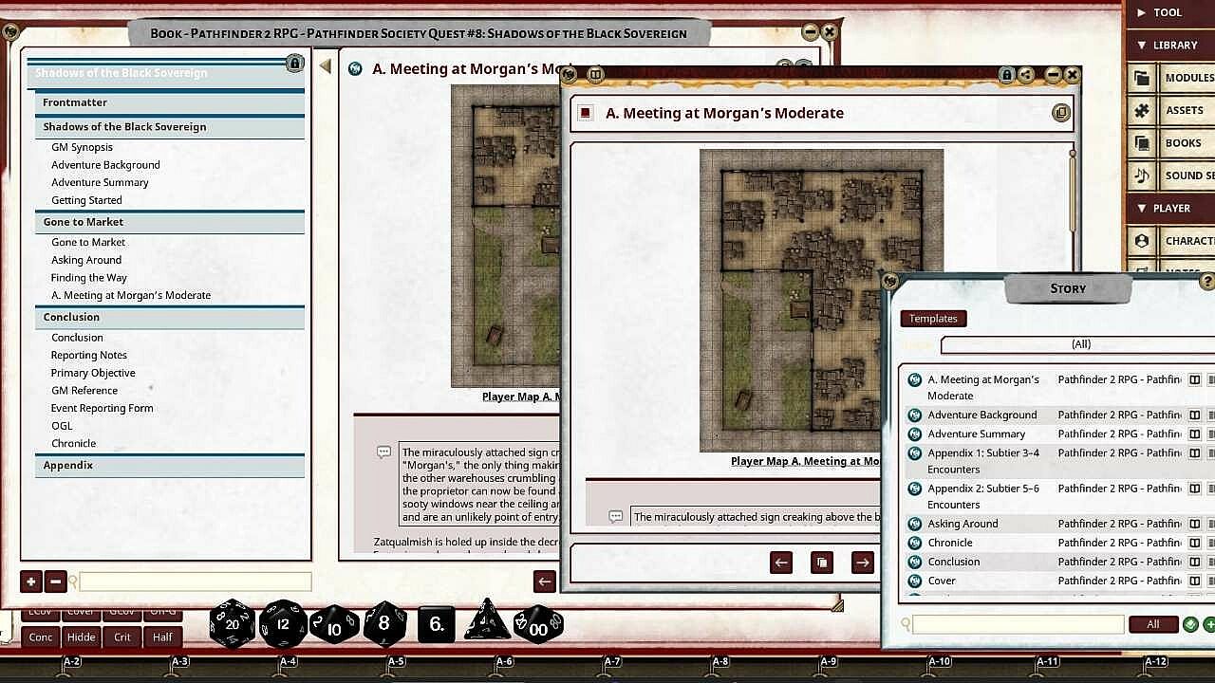Collapse the Gone to Market section header
The width and height of the screenshot is (1215, 683).
170,222
